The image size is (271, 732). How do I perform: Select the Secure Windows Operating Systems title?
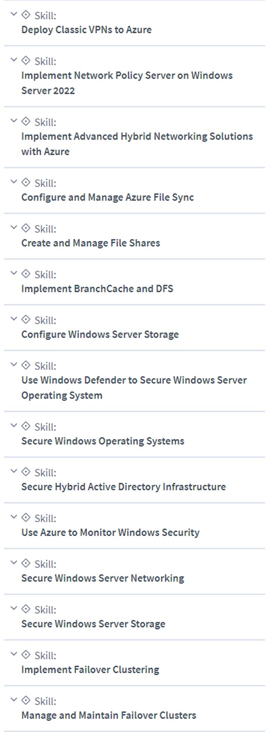[102, 441]
